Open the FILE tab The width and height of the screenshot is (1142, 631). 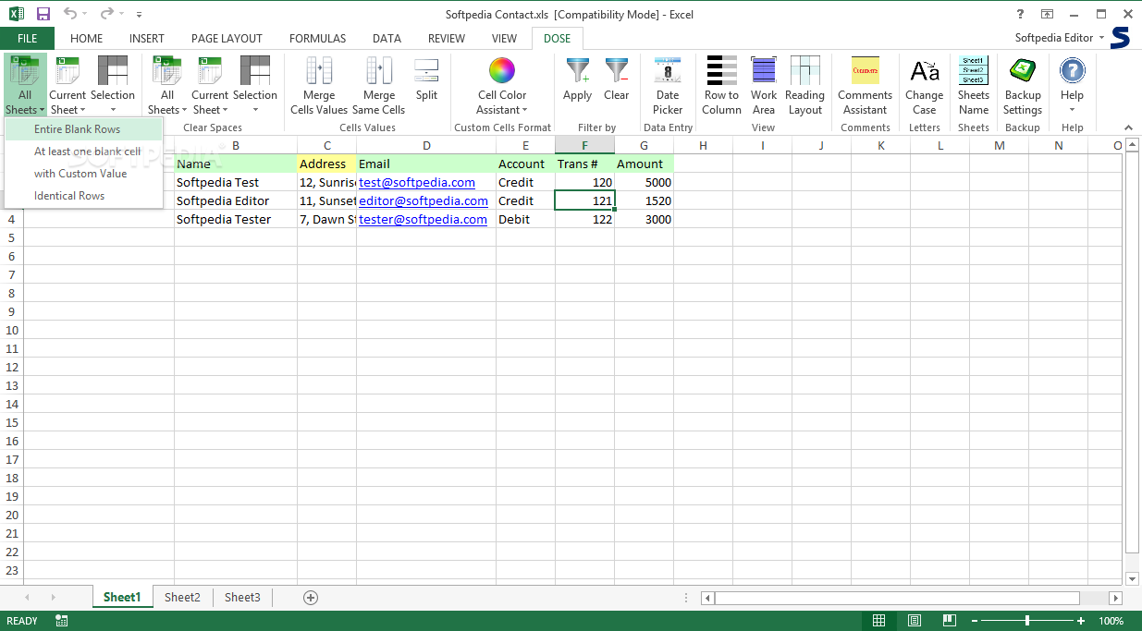[27, 39]
